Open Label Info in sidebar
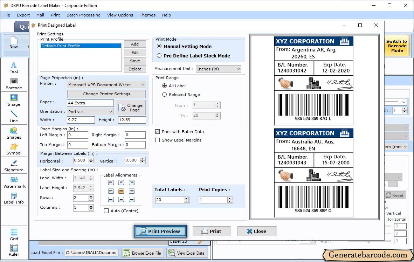This screenshot has height=262, width=414. click(14, 198)
